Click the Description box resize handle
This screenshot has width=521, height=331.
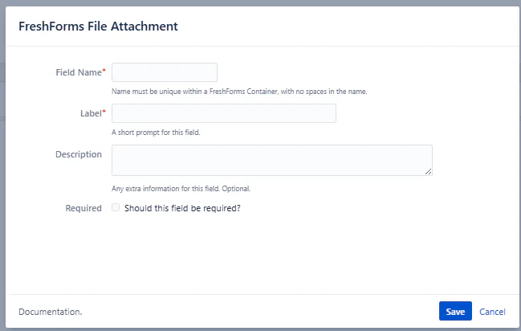pyautogui.click(x=429, y=171)
